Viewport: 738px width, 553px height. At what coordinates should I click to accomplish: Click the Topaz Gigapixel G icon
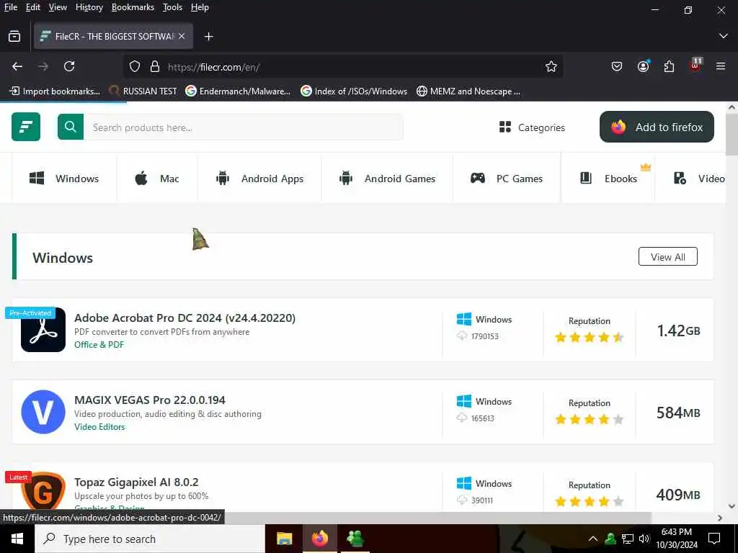click(x=43, y=491)
